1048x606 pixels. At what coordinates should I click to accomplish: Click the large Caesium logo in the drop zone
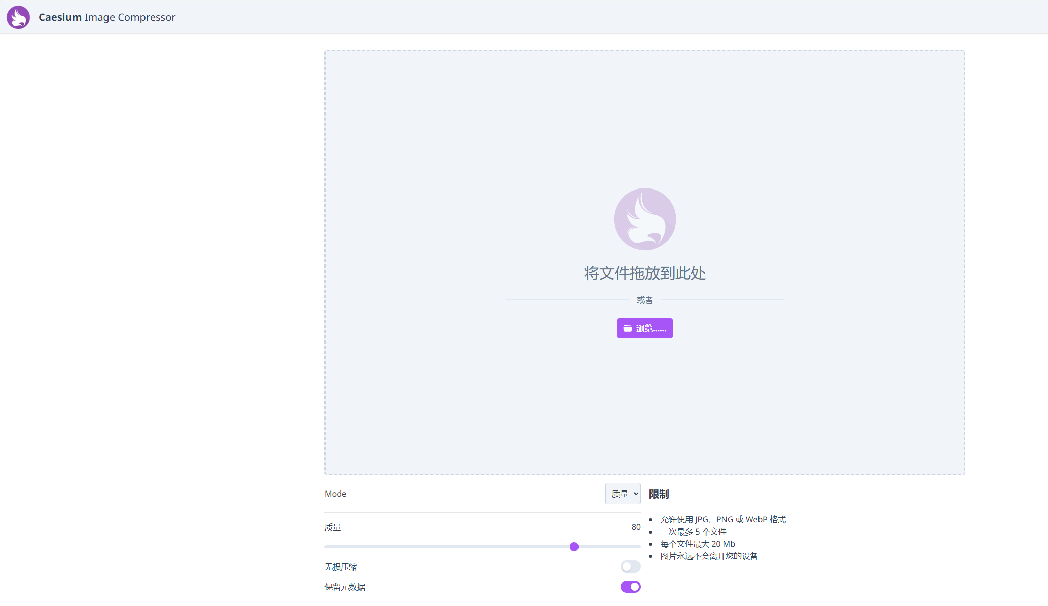[644, 219]
